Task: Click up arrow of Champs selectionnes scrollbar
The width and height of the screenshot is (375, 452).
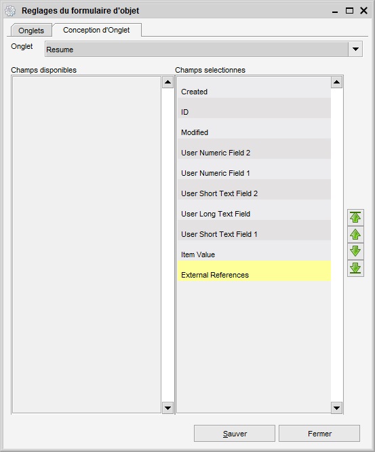Action: pyautogui.click(x=336, y=82)
